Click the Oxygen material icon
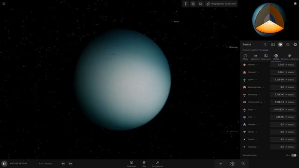299x168 pixels. (x=244, y=94)
